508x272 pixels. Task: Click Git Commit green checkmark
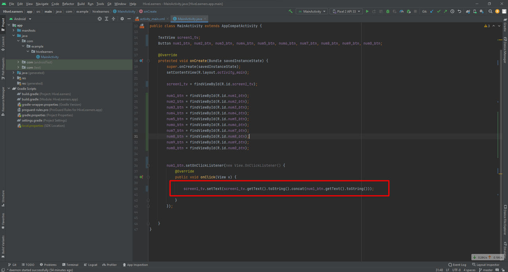(x=439, y=11)
